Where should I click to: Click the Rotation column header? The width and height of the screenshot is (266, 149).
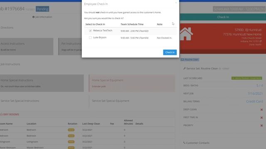pos(72,124)
